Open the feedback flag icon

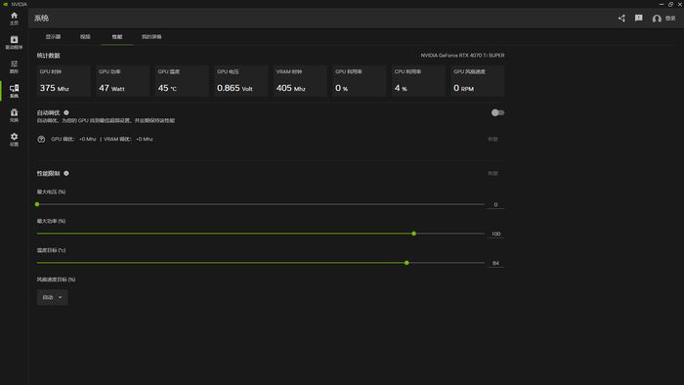click(639, 18)
